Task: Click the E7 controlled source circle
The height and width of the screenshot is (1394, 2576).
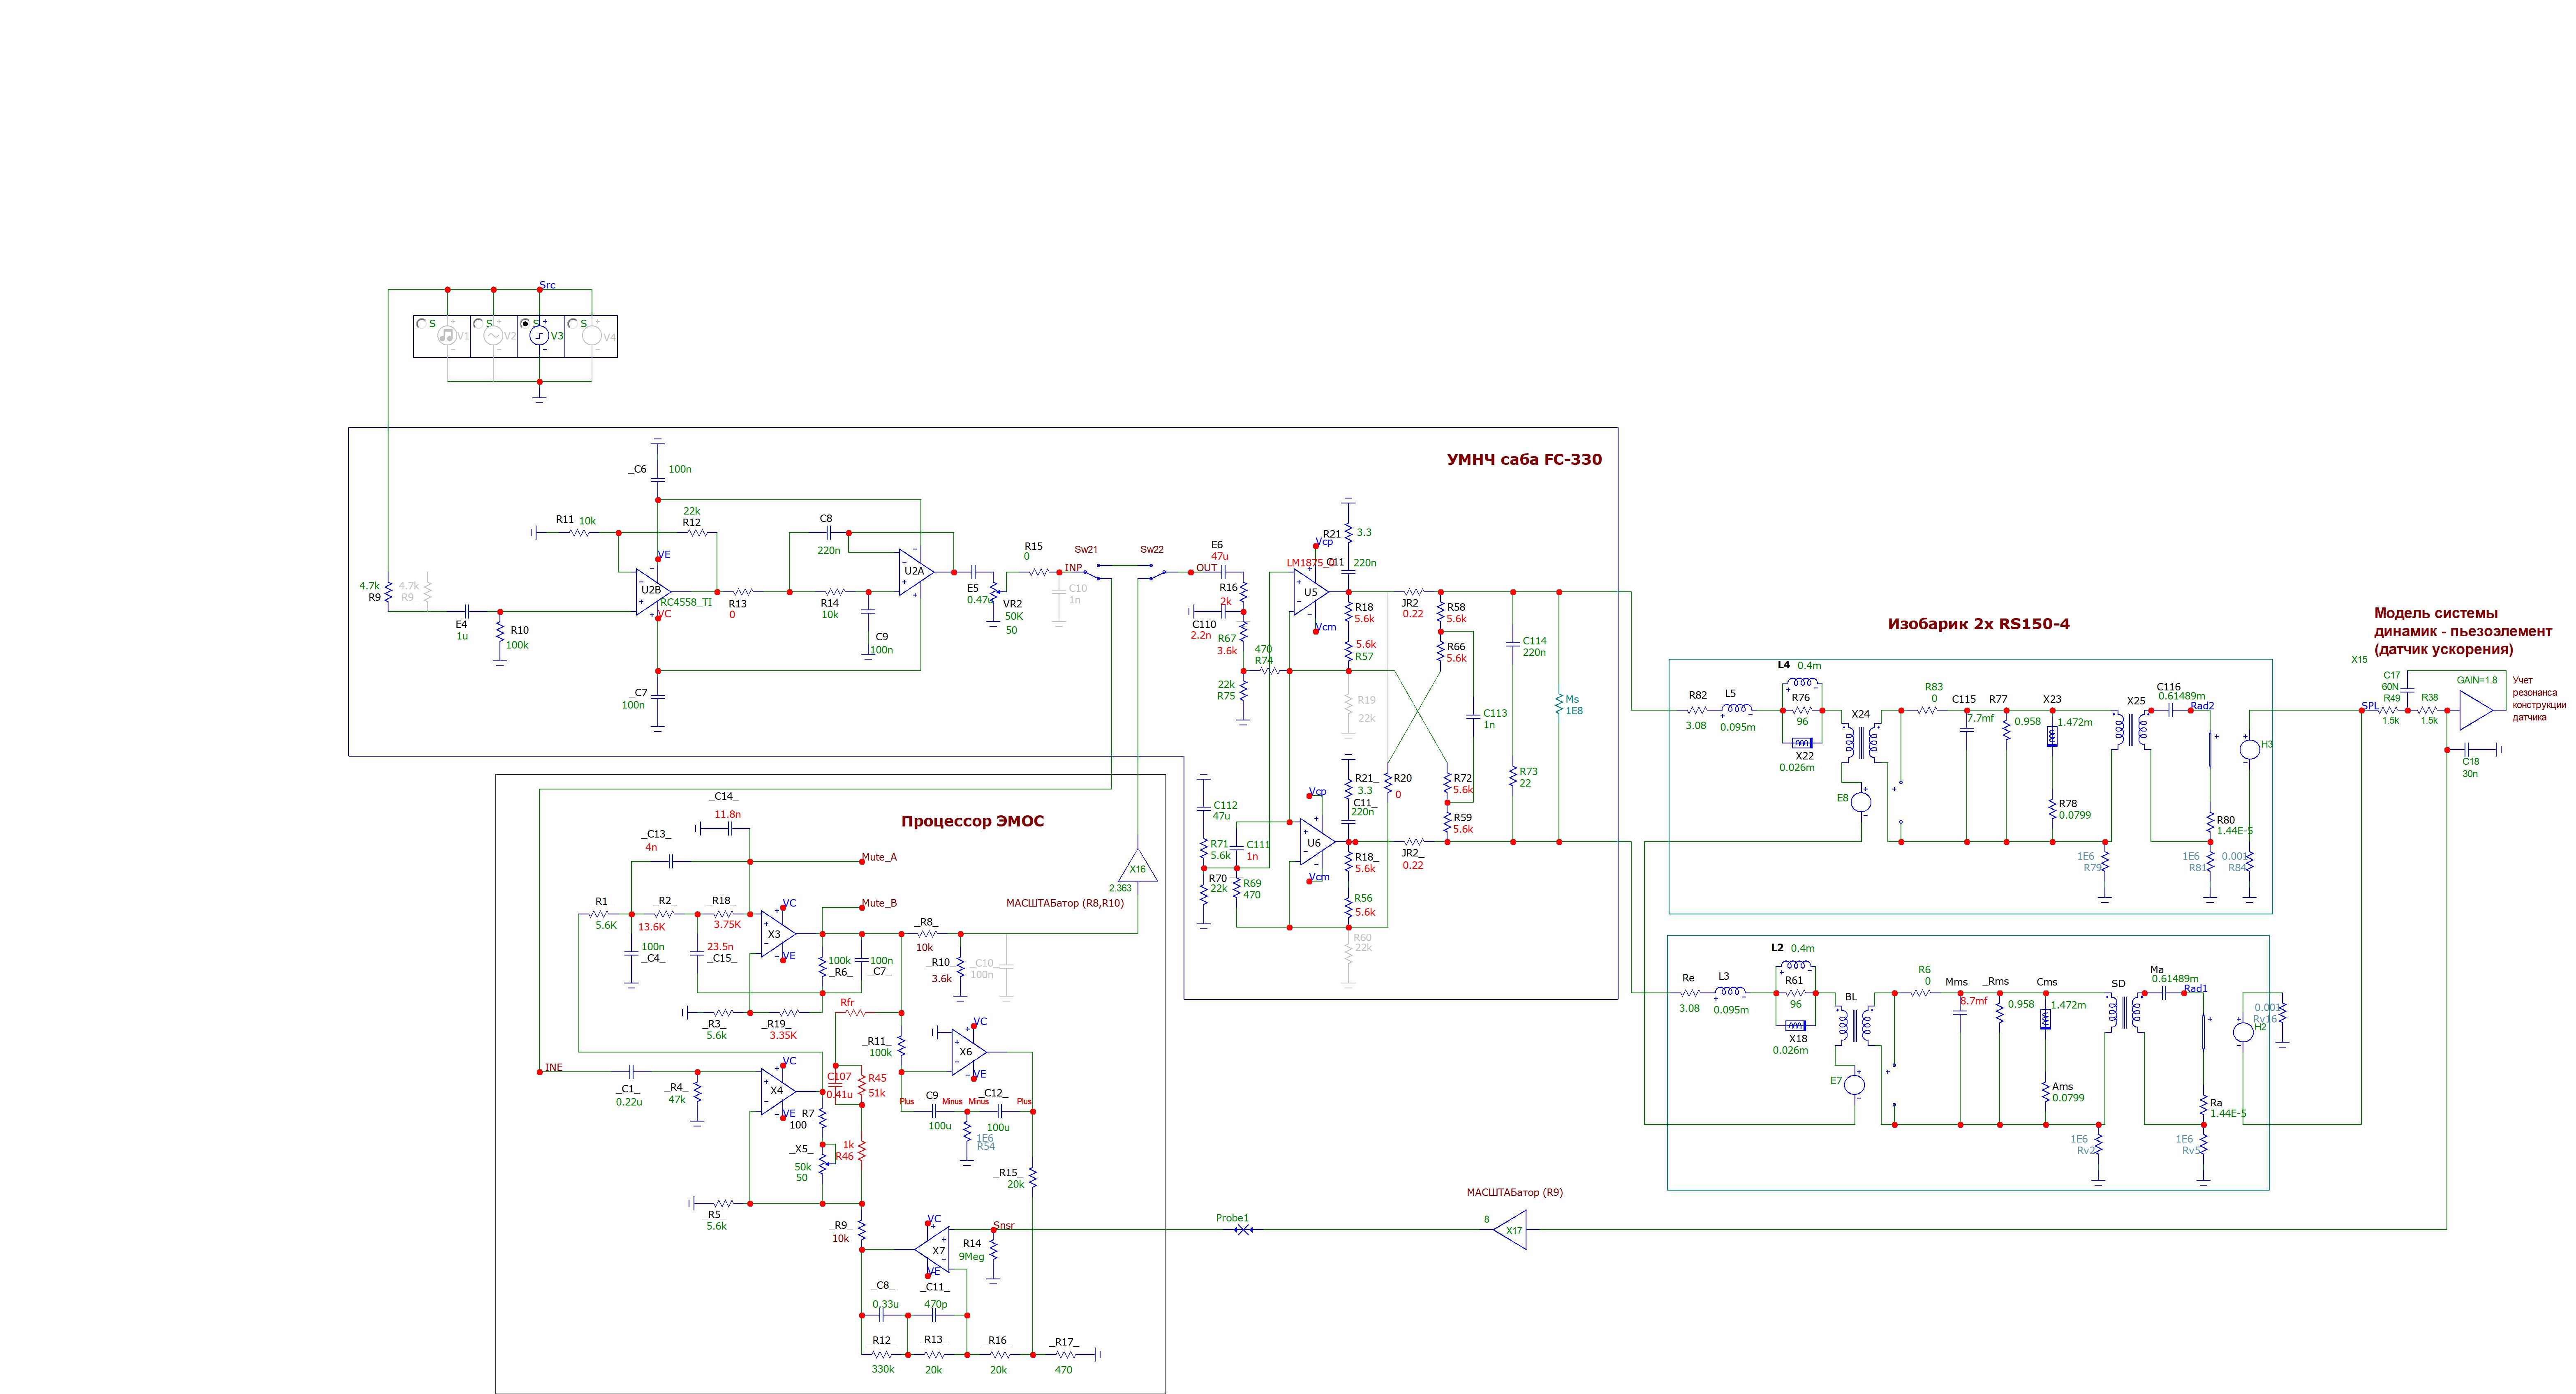Action: coord(1855,1085)
